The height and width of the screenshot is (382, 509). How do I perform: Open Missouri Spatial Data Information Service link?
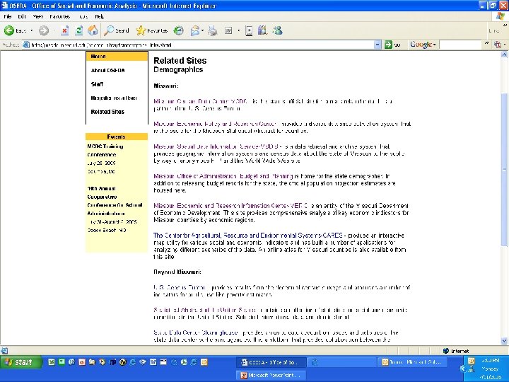click(x=216, y=146)
